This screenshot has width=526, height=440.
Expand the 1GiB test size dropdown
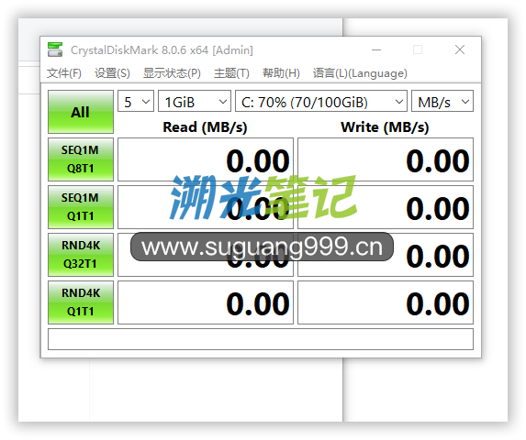[x=195, y=101]
